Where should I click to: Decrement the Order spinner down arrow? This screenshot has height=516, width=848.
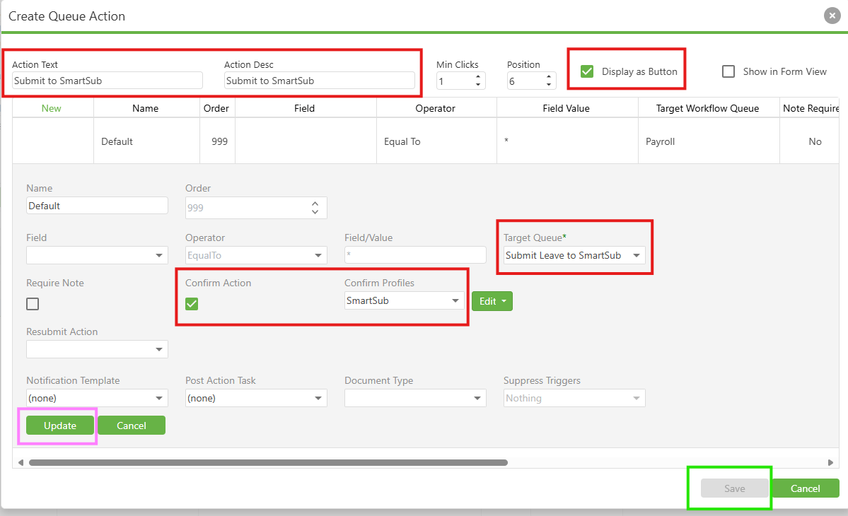[x=315, y=212]
